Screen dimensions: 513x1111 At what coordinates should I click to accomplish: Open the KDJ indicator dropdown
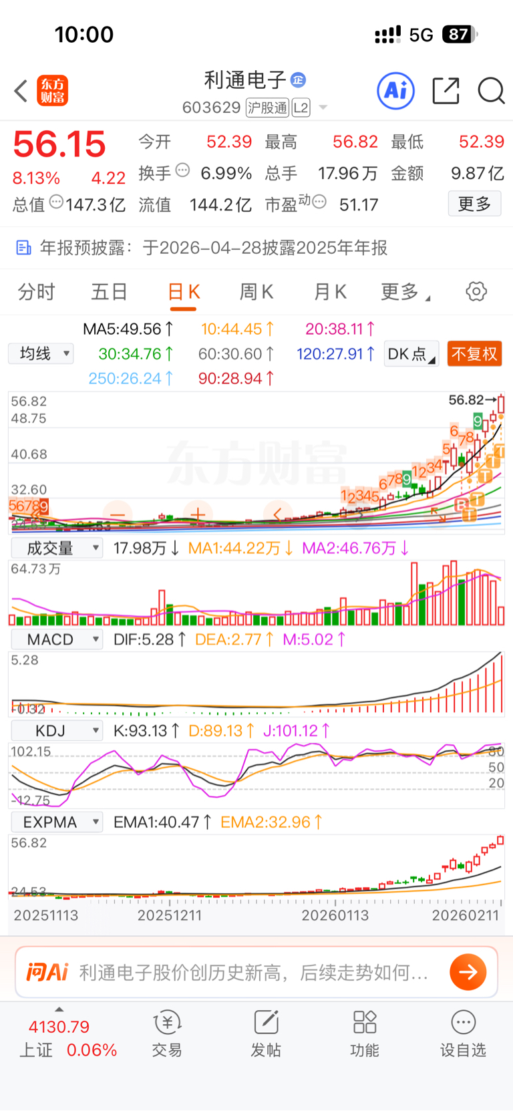(x=57, y=731)
